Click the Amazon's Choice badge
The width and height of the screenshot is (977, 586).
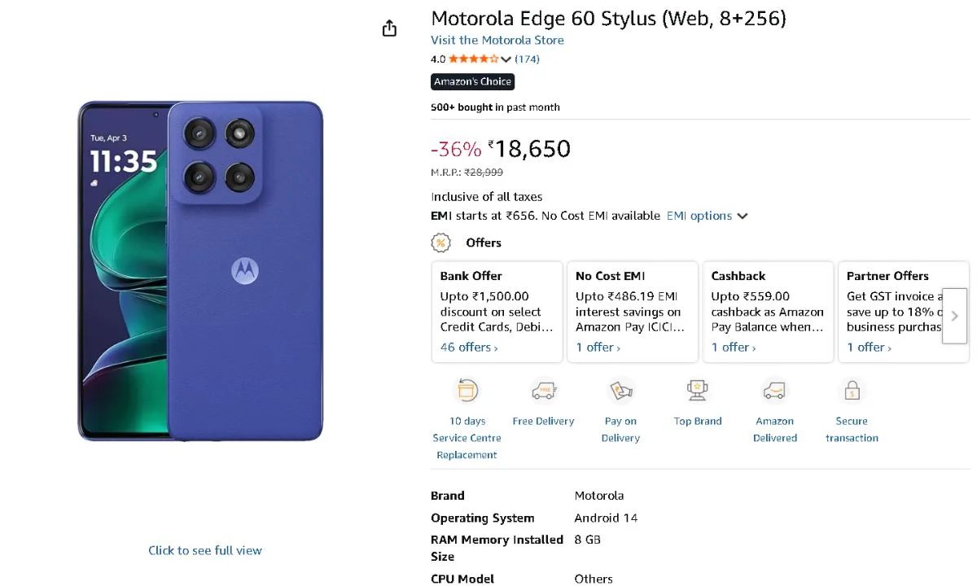[472, 81]
